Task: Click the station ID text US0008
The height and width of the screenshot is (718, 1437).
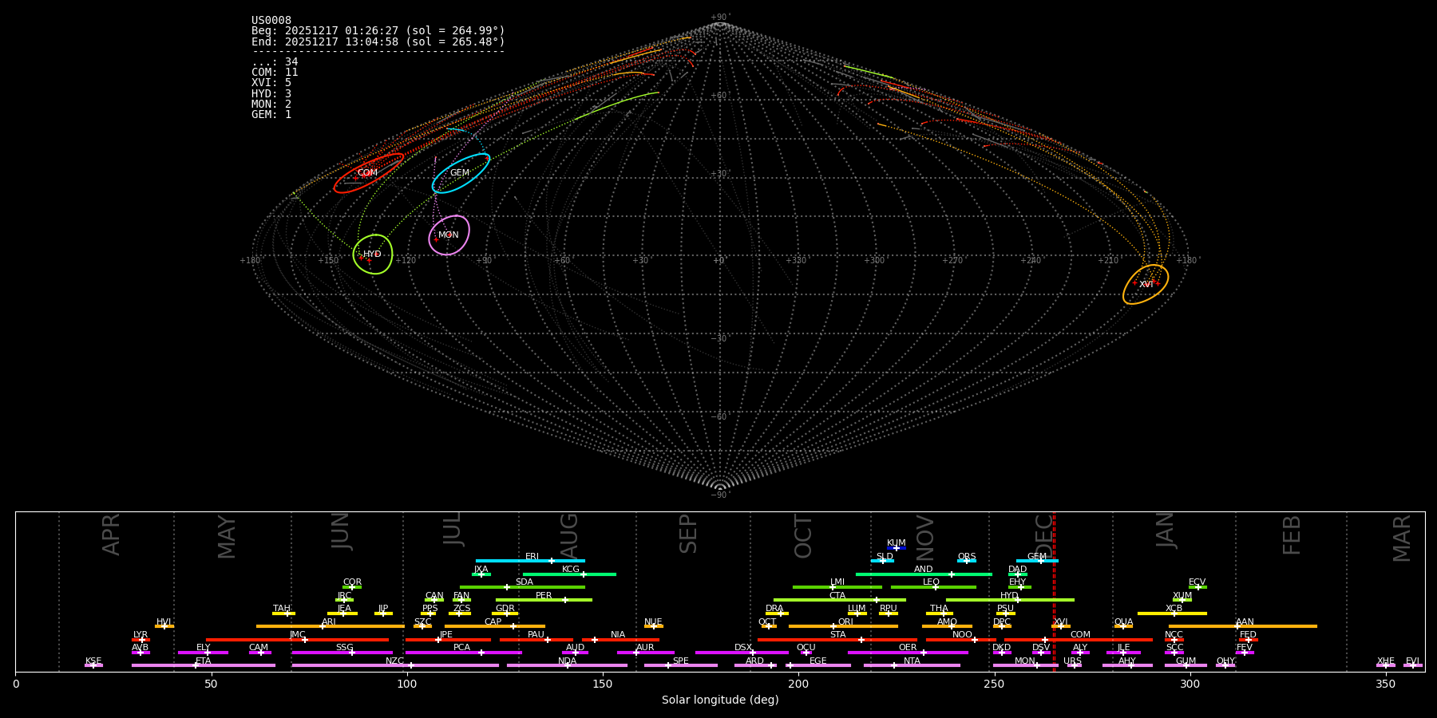Action: pyautogui.click(x=271, y=21)
